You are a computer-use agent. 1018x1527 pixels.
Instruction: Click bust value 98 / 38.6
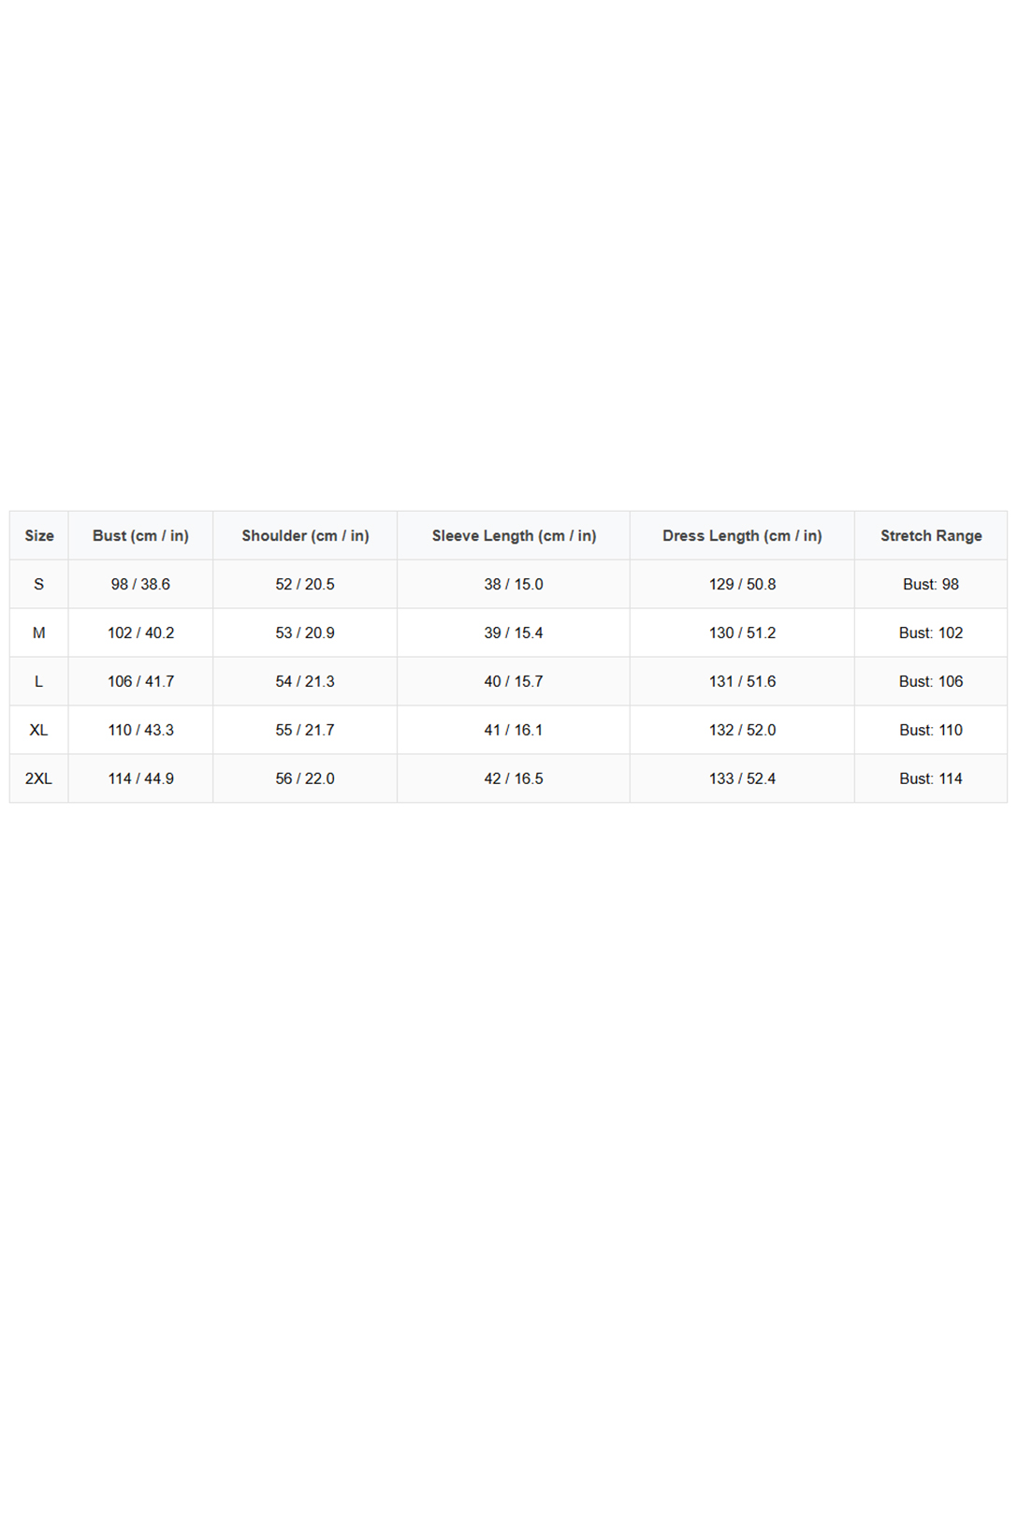(140, 585)
